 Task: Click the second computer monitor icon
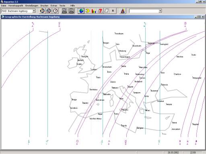(71, 11)
